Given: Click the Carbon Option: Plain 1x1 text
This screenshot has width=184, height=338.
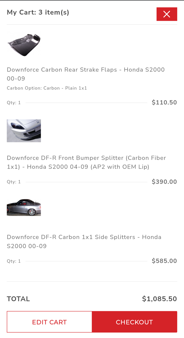Looking at the screenshot, I should pyautogui.click(x=47, y=88).
